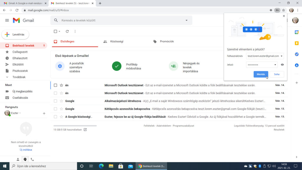Screen dimensions: 302x170
Task: Open Microsoft Edge from the taskbar
Action: (x=101, y=166)
